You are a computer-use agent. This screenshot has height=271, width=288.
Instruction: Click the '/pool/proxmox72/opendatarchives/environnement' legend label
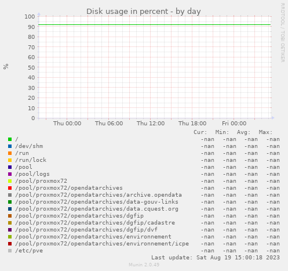(93, 237)
